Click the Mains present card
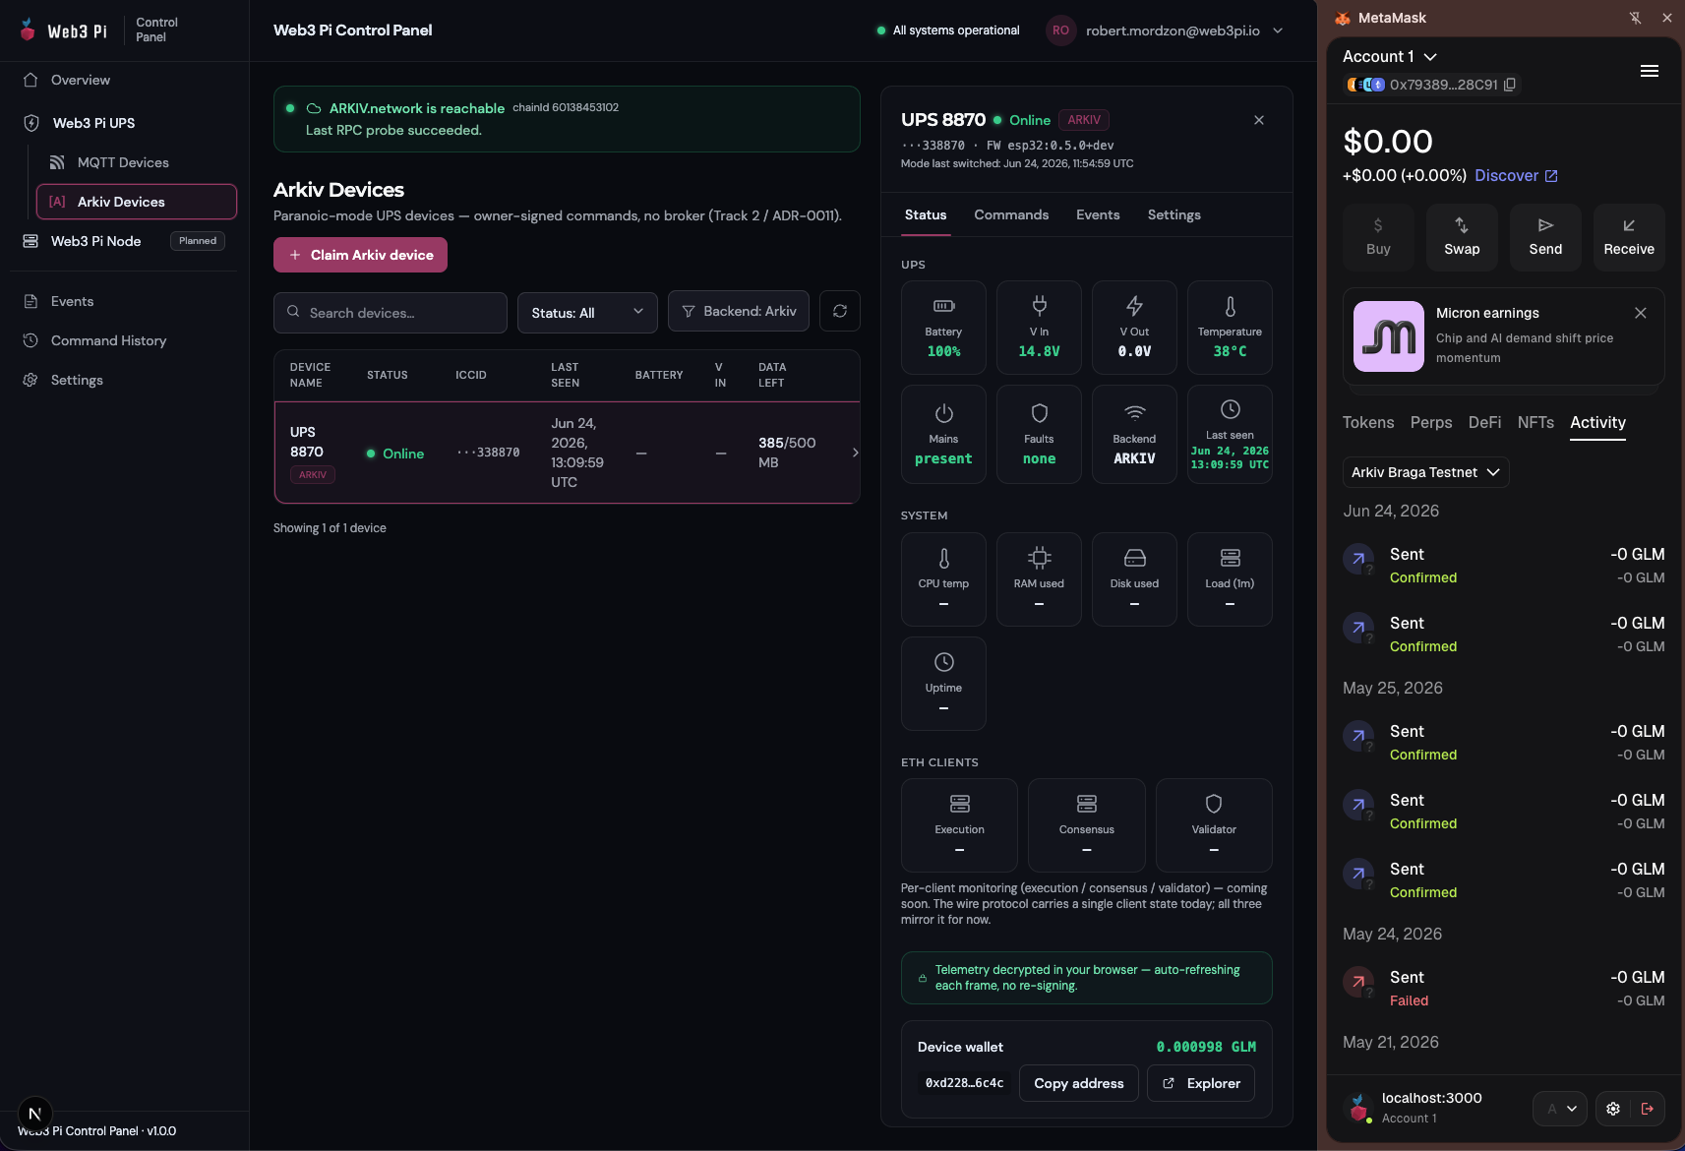Viewport: 1685px width, 1151px height. click(x=943, y=434)
